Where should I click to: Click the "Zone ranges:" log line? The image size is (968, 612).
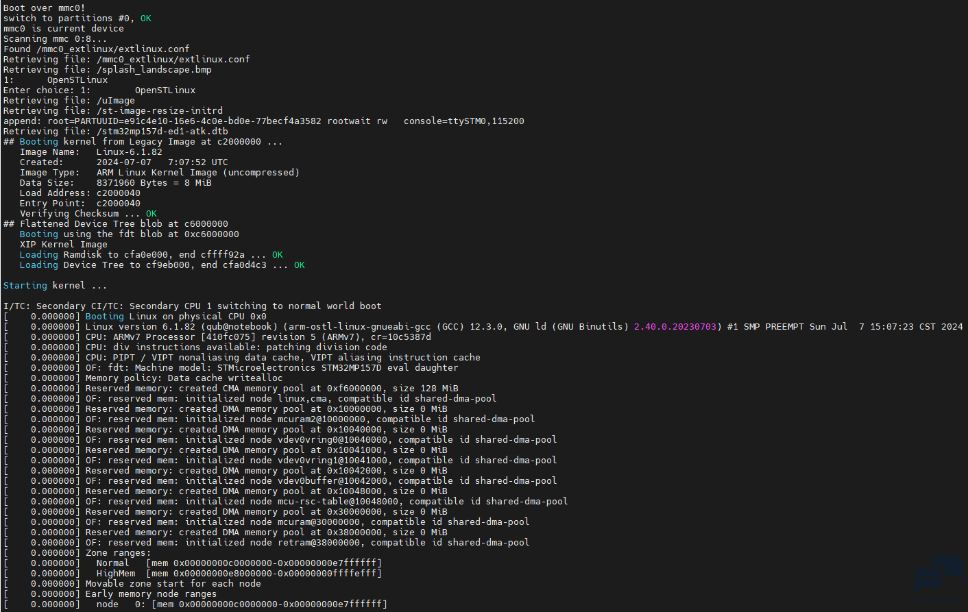(x=119, y=553)
